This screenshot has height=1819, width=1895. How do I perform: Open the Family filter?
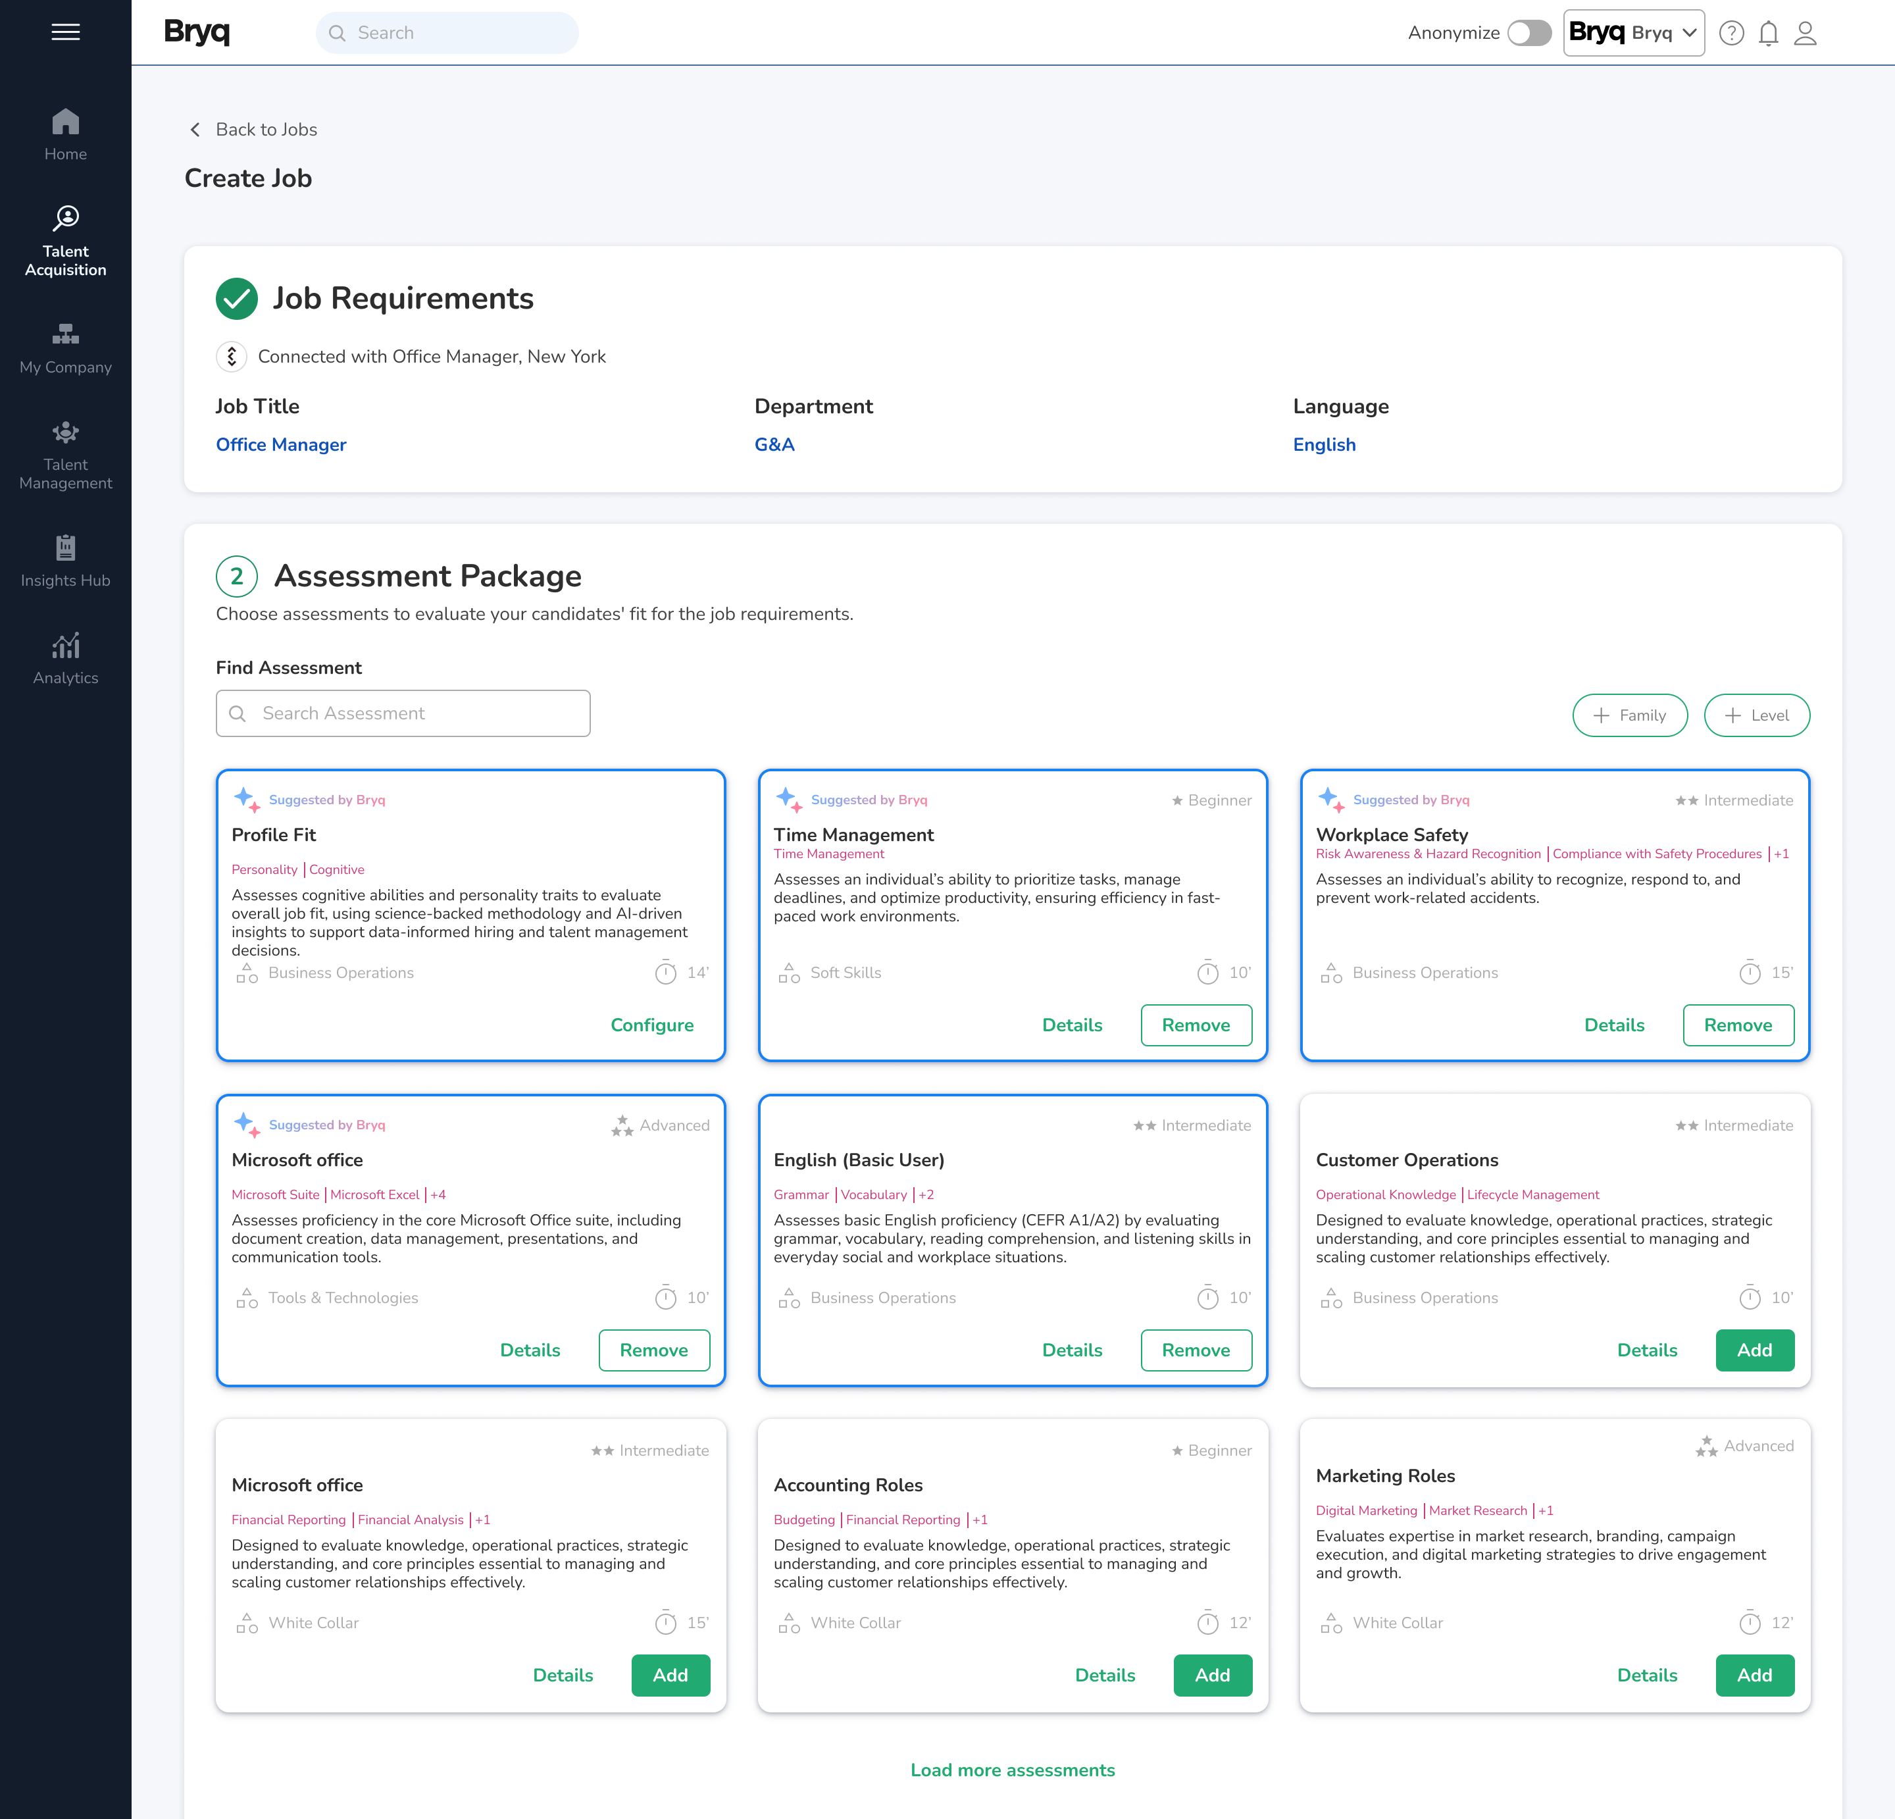coord(1629,715)
